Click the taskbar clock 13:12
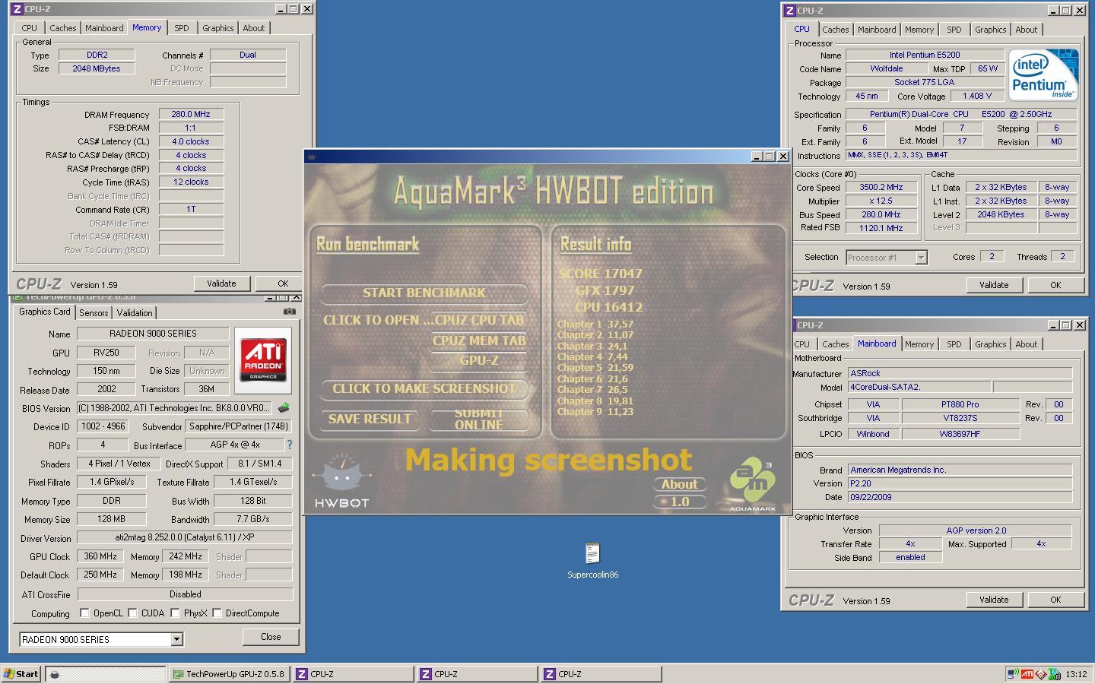The image size is (1095, 684). (x=1076, y=673)
